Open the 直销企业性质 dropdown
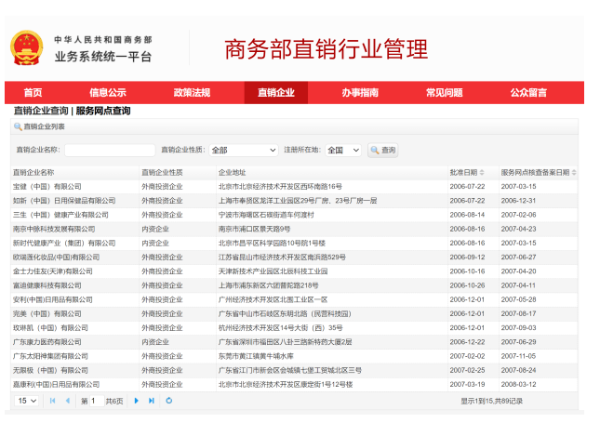600x423 pixels. [243, 150]
